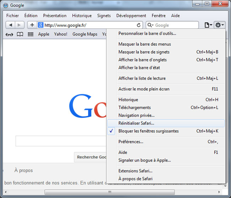Choose À propos de Safari

(166, 179)
